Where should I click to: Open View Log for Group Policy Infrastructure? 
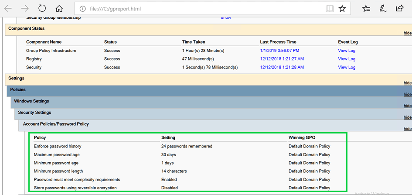pos(347,51)
